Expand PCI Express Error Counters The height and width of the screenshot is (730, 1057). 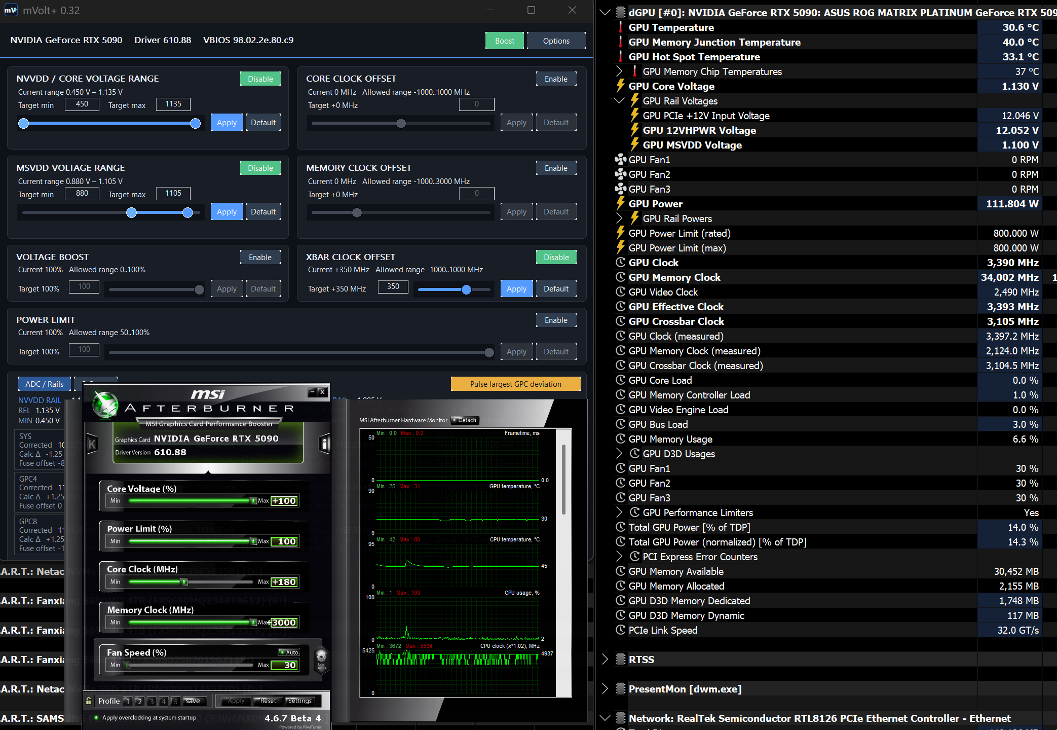click(619, 557)
